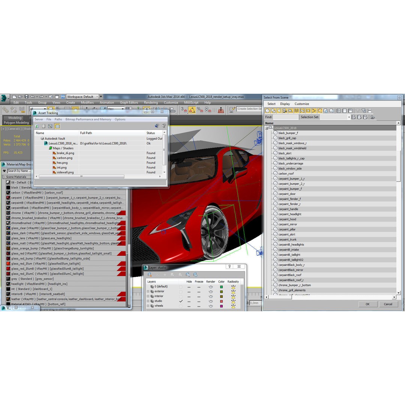
Task: Open the Graph Editors menu
Action: 129,102
